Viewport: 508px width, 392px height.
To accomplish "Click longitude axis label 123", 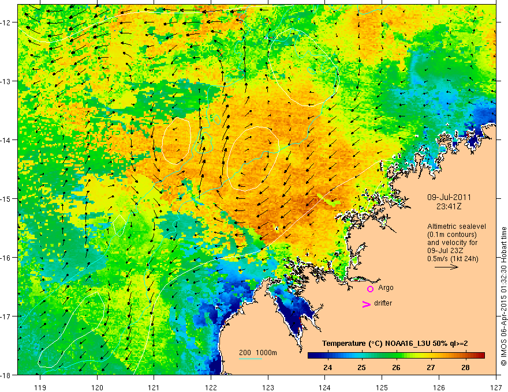I will (268, 387).
